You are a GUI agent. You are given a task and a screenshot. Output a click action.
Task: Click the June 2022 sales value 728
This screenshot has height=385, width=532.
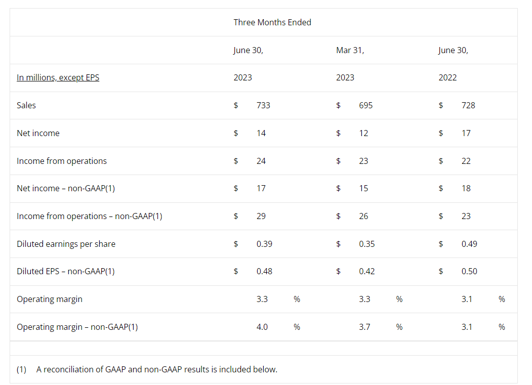[468, 105]
